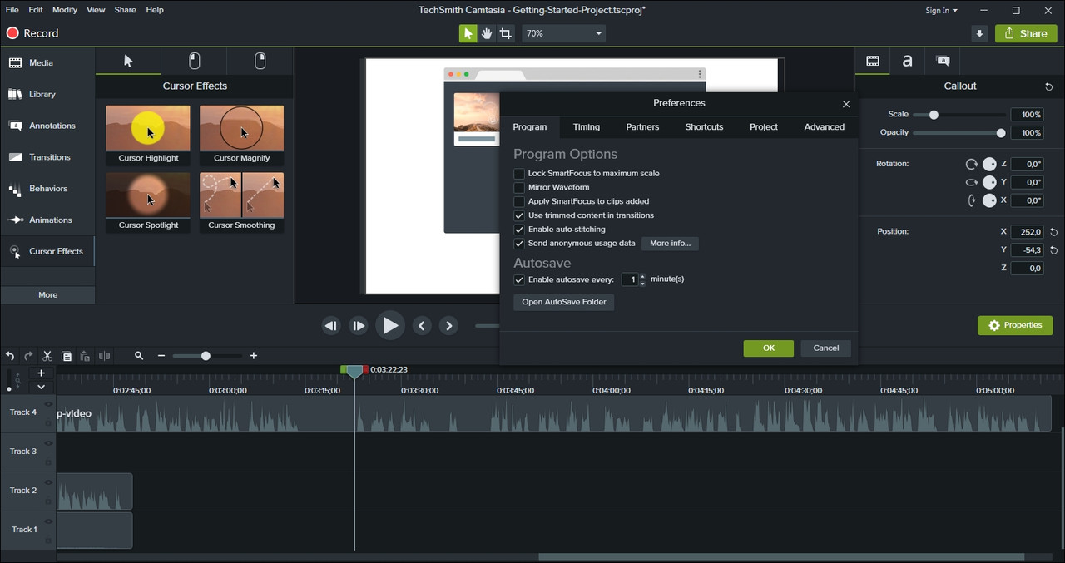Uncheck Enable auto-stitching

tap(519, 230)
